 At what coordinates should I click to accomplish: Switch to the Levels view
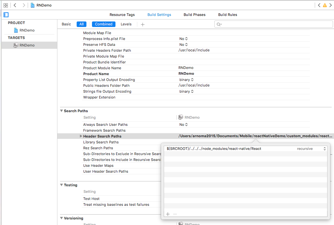126,24
